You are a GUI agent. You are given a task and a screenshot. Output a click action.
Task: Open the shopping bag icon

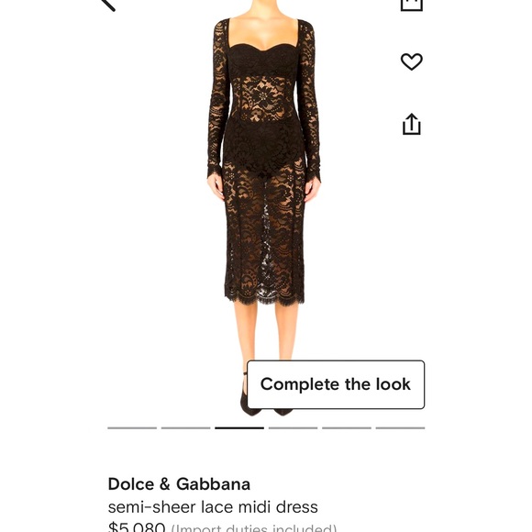pos(412,5)
